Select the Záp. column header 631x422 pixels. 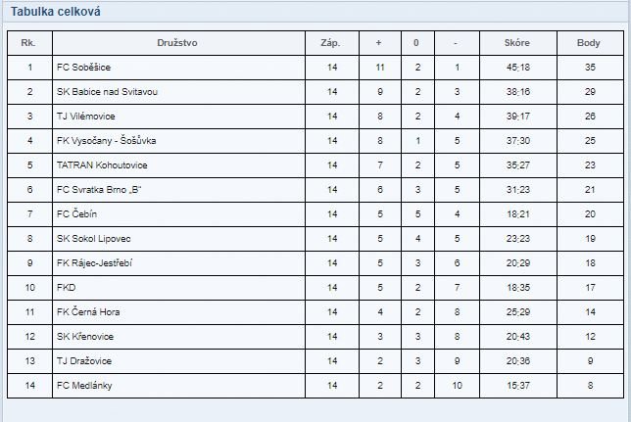click(x=330, y=43)
